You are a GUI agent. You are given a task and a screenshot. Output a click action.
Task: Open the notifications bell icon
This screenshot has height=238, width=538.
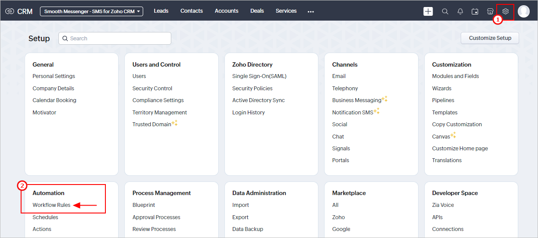click(x=460, y=11)
